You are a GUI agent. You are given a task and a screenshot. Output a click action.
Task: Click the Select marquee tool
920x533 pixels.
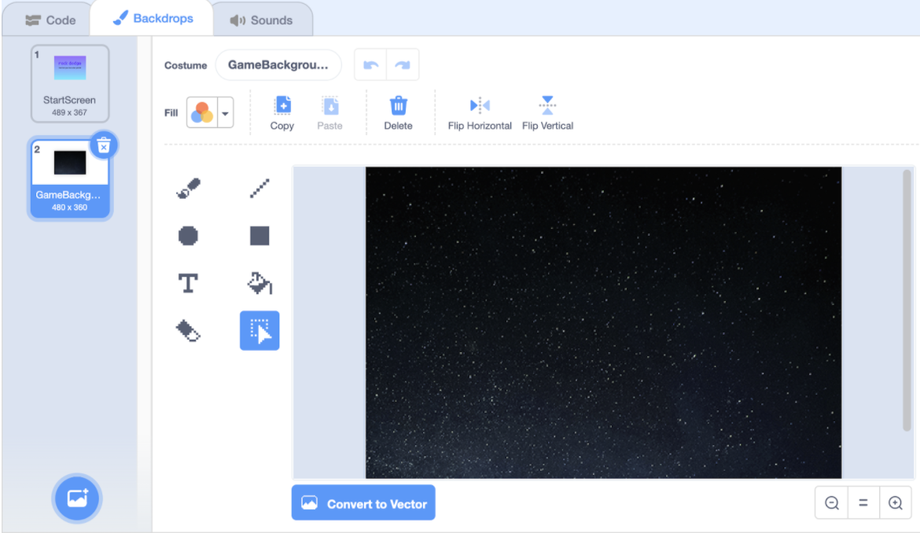[x=259, y=331]
